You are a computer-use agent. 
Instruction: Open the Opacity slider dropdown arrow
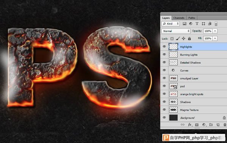[x=215, y=31]
